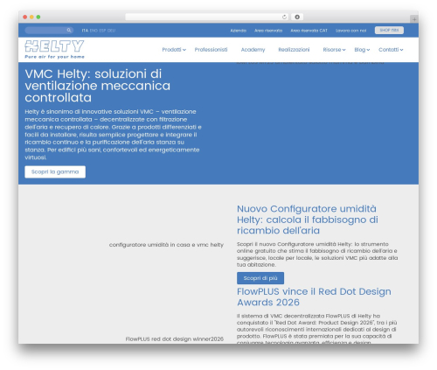Click Scopri di più button
The image size is (437, 370).
coord(260,278)
